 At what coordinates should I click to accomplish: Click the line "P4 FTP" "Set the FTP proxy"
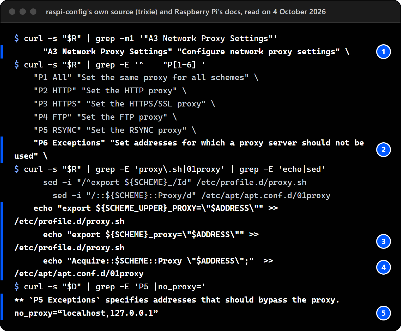[x=105, y=117]
